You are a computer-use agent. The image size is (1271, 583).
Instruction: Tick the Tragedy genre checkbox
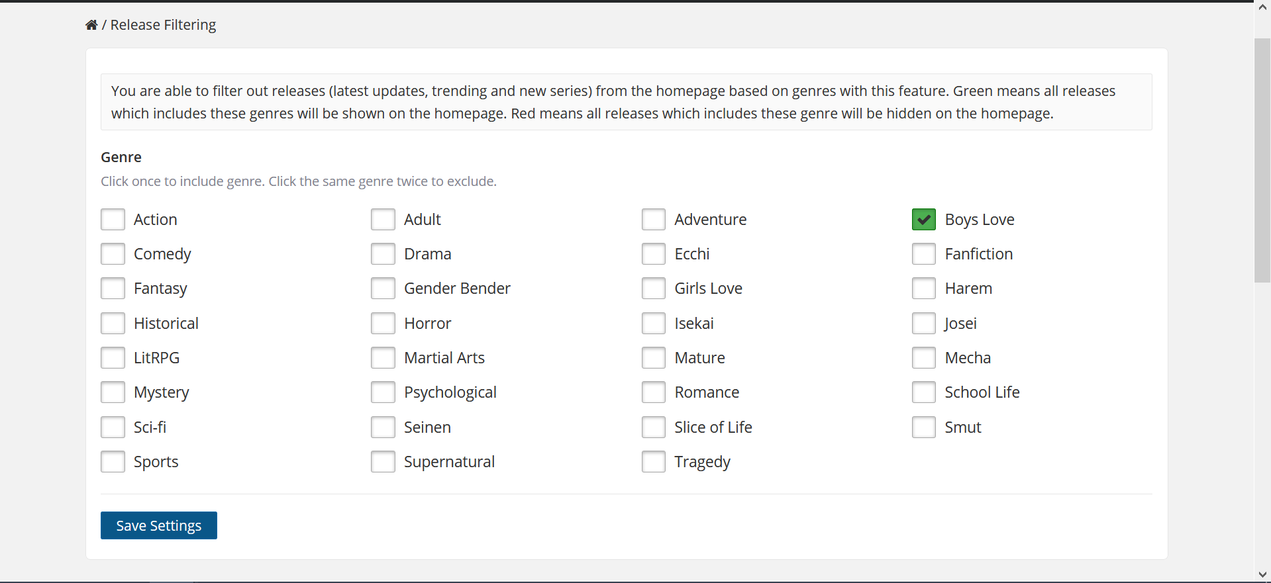click(653, 462)
